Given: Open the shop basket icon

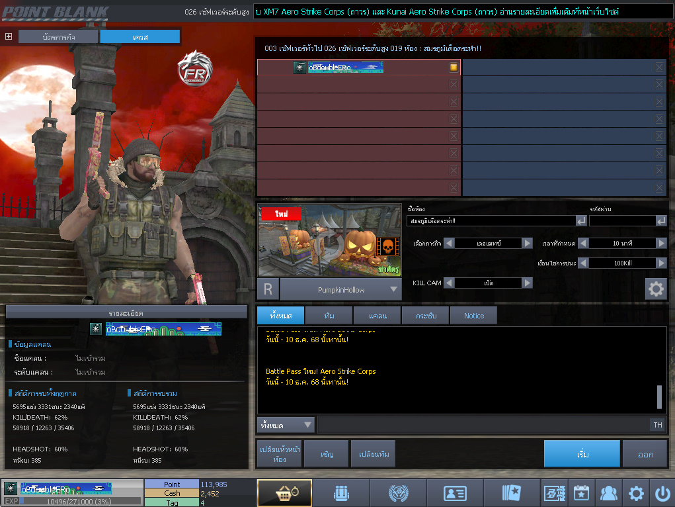Looking at the screenshot, I should point(284,493).
